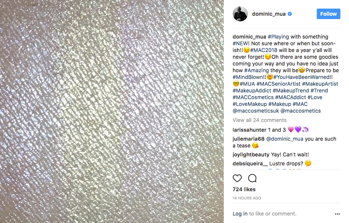Click the blue verified badge
The image size is (349, 223).
click(290, 14)
